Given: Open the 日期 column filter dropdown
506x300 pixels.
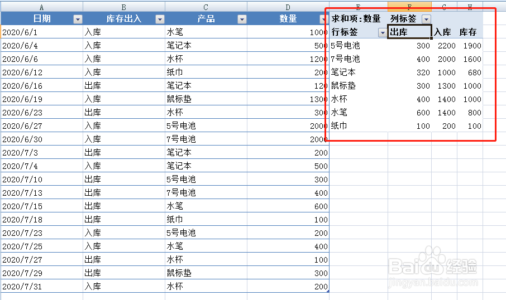Looking at the screenshot, I should [78, 20].
